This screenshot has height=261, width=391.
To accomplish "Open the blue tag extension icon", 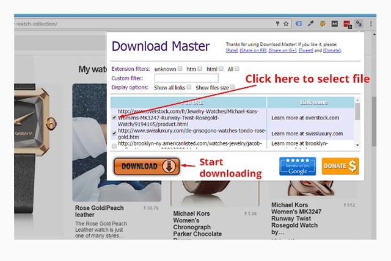I will [x=299, y=24].
